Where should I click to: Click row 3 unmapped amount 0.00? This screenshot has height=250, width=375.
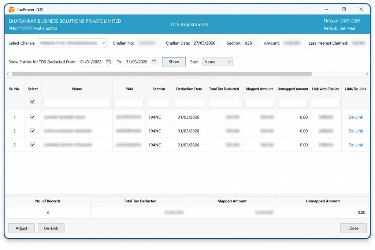pyautogui.click(x=304, y=145)
